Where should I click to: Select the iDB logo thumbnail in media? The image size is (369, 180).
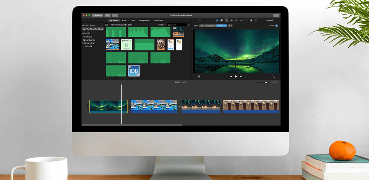click(134, 71)
